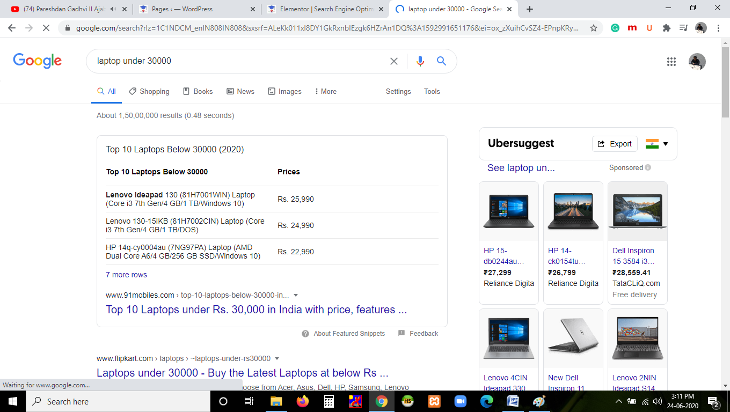Clear the Google search box
Viewport: 730px width, 412px height.
(394, 61)
